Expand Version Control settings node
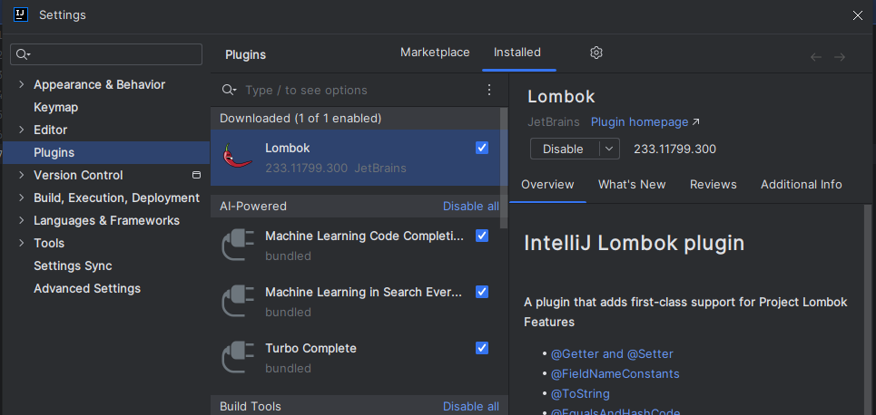The width and height of the screenshot is (876, 415). tap(22, 175)
